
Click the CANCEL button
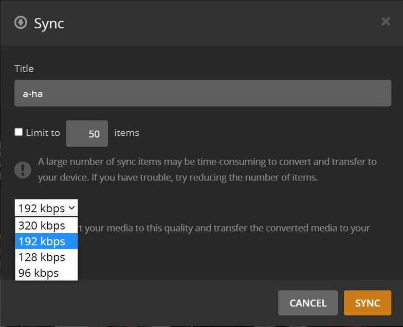pos(308,303)
